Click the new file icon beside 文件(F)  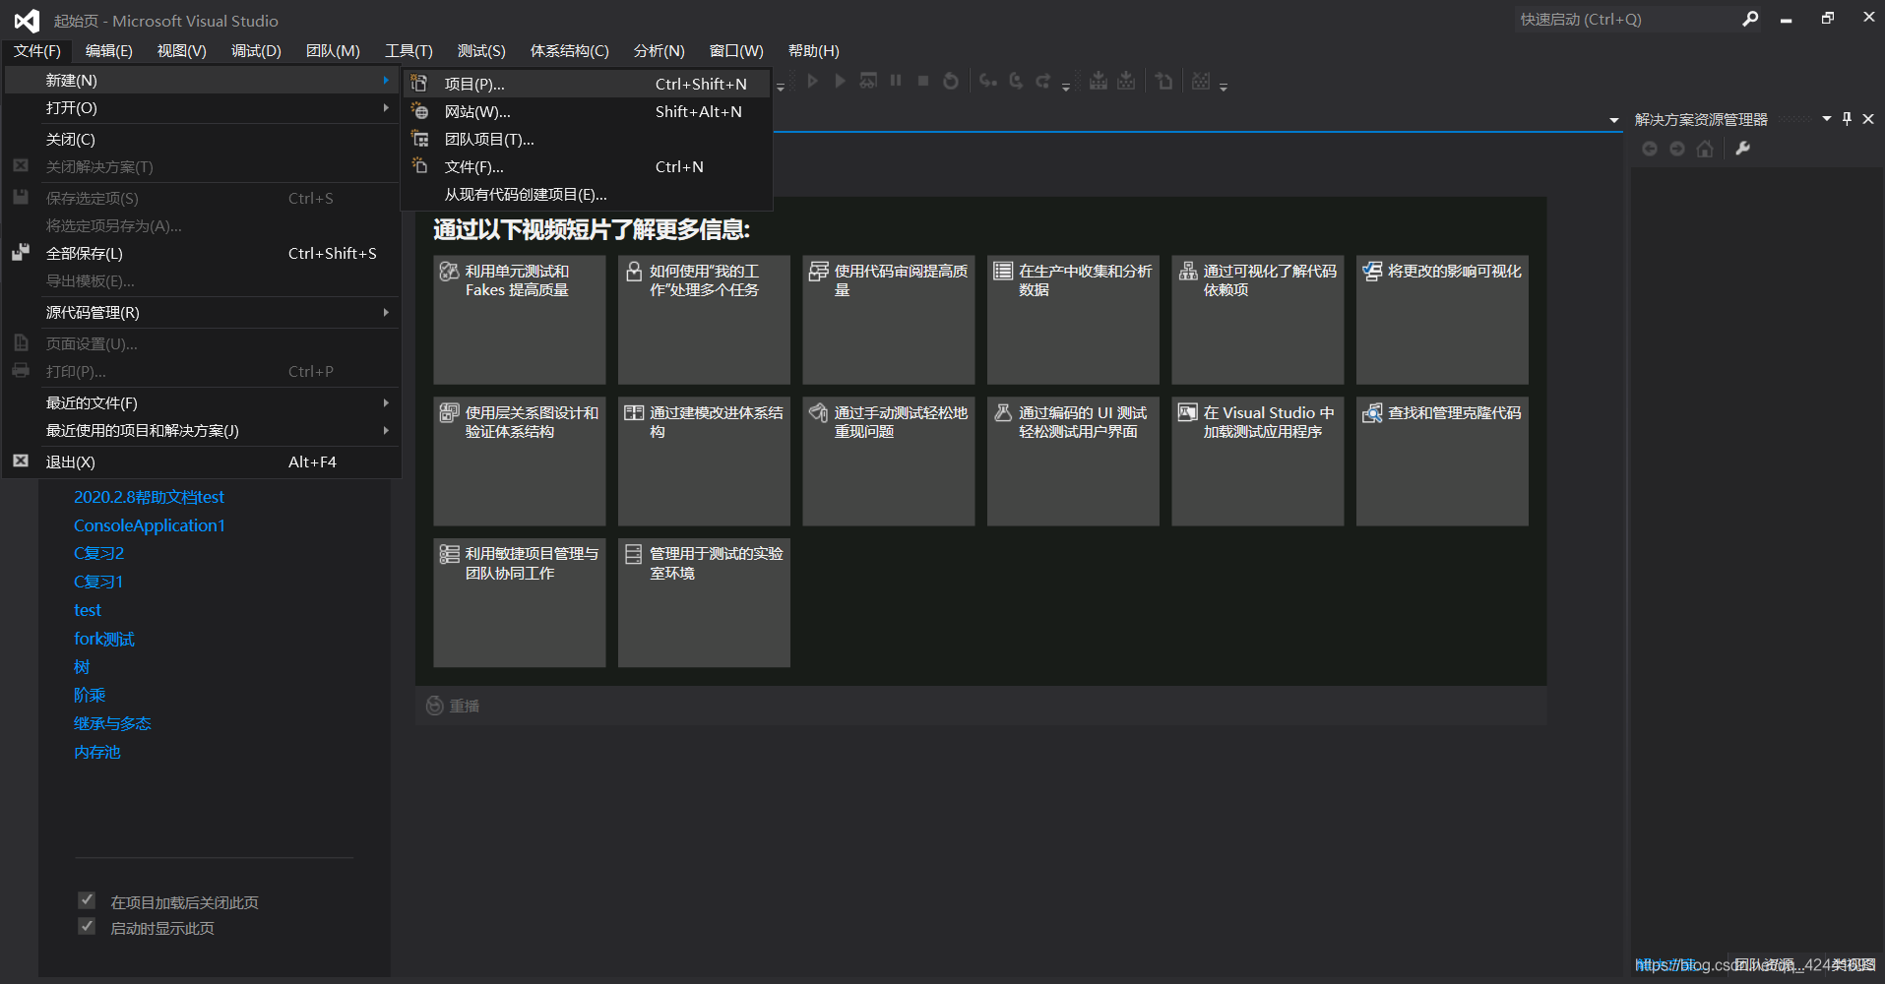pos(419,166)
